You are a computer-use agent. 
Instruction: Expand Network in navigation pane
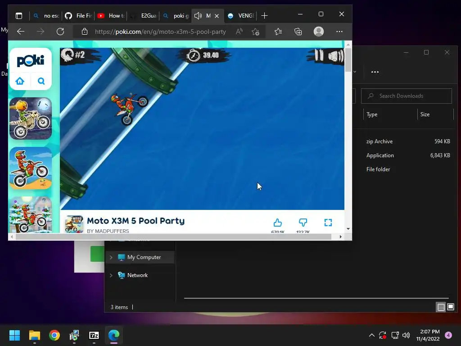point(111,275)
